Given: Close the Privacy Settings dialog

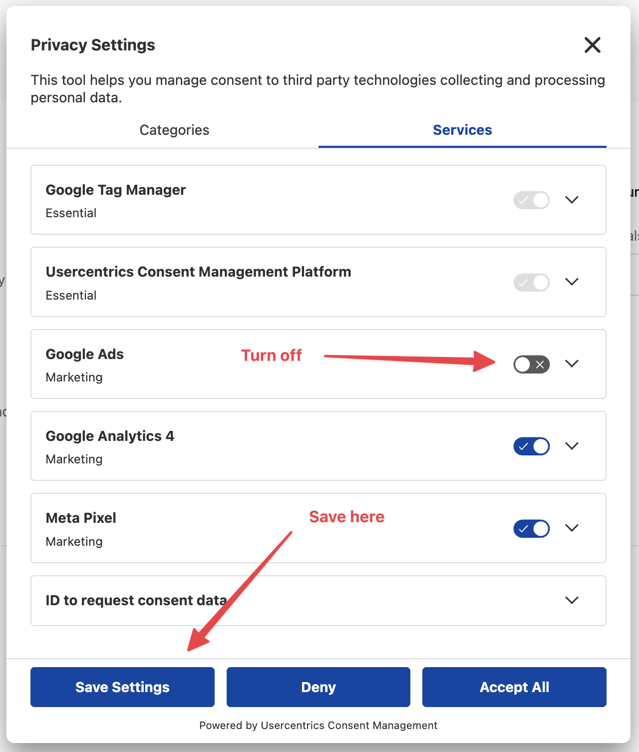Looking at the screenshot, I should point(592,45).
